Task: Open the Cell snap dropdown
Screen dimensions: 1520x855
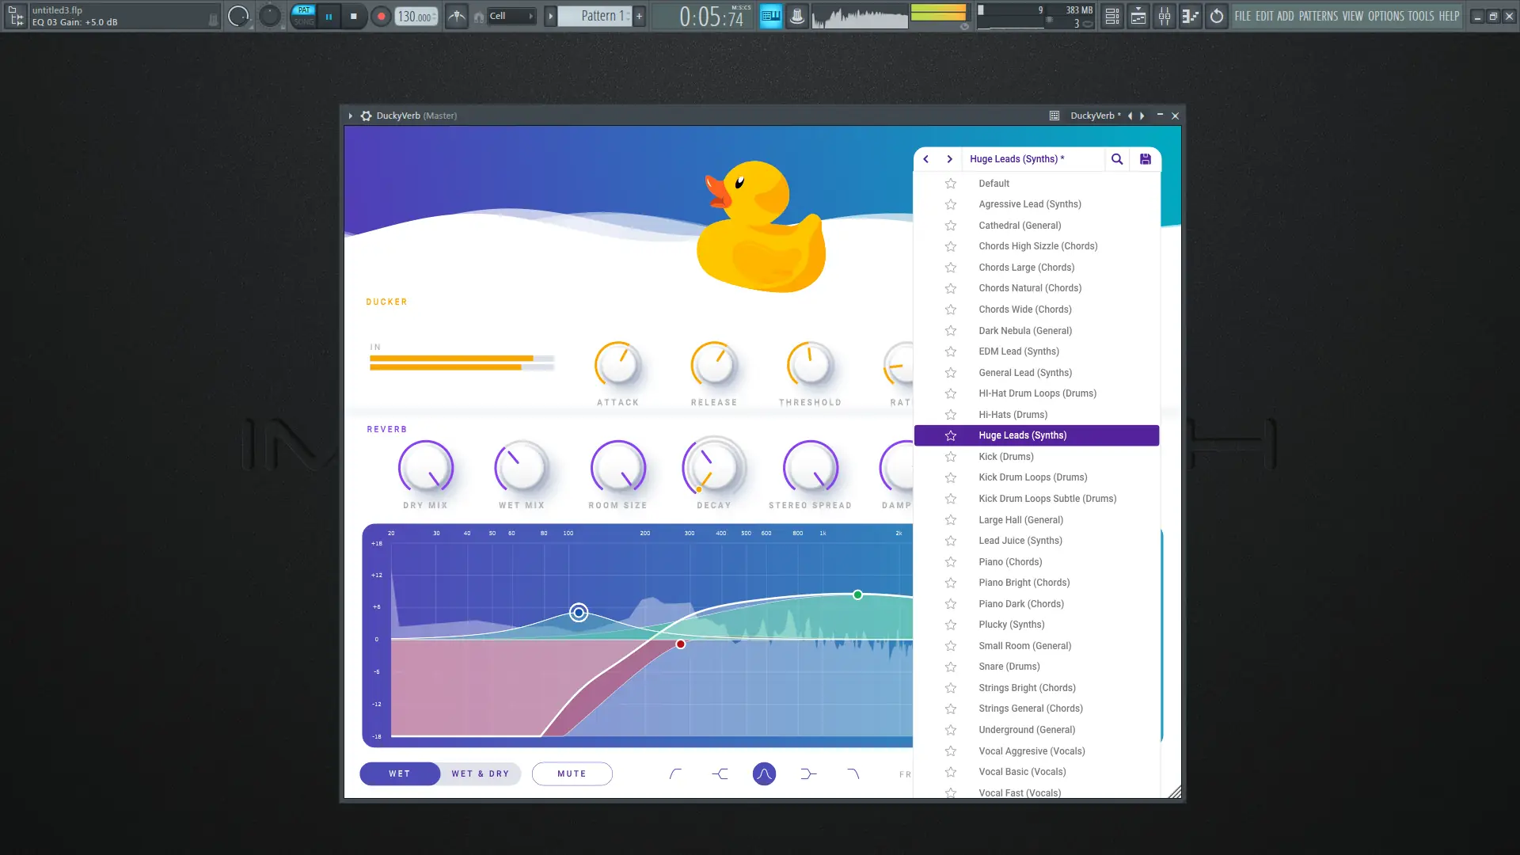Action: pos(511,16)
